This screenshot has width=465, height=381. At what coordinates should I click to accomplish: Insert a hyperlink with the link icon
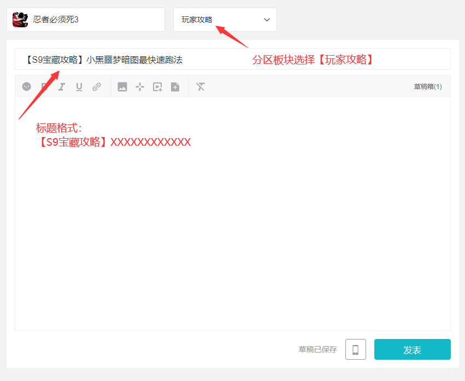pos(97,87)
